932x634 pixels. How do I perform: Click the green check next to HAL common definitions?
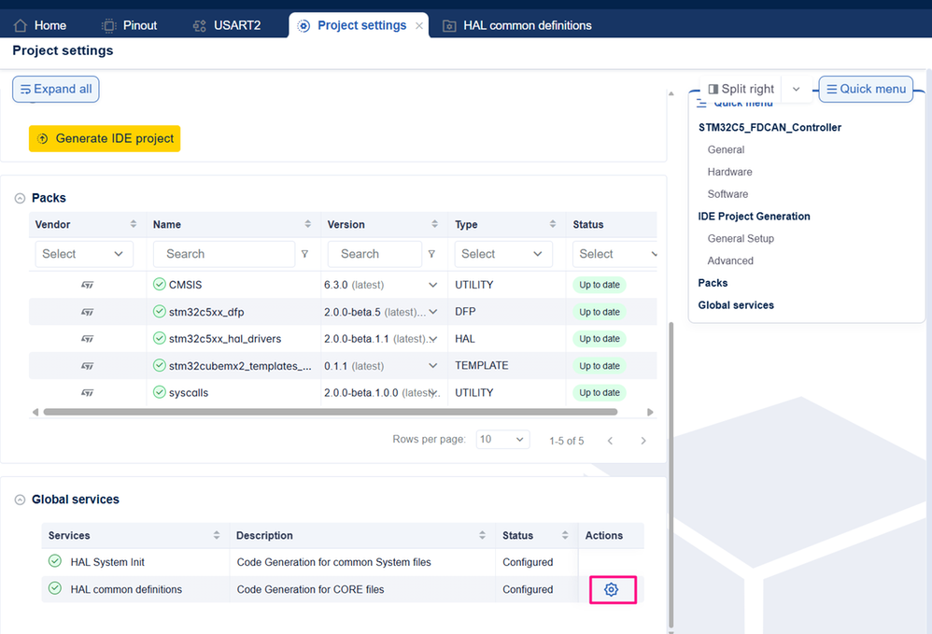coord(55,588)
